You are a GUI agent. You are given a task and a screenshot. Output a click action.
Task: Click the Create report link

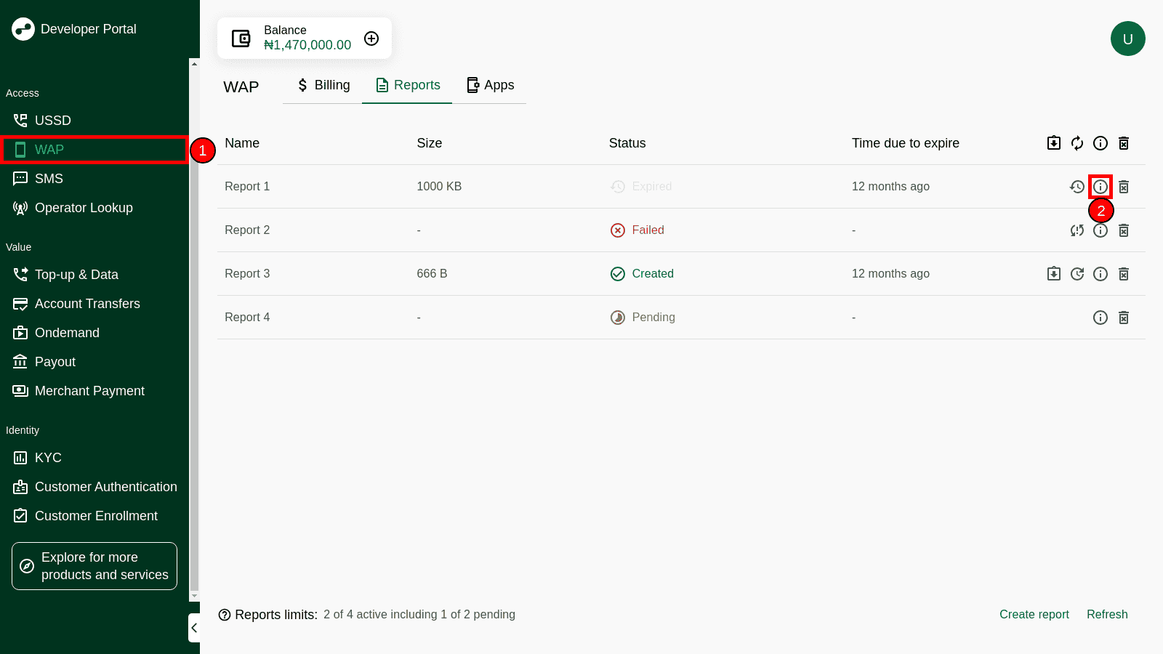point(1034,614)
